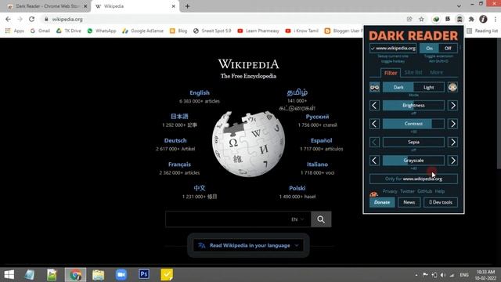Open the Extensions puzzle icon menu
Screen dimensions: 501x282
[x=471, y=19]
